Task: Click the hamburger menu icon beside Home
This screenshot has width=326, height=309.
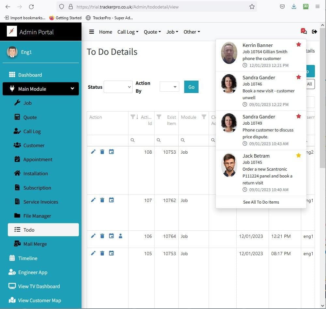Action: pyautogui.click(x=92, y=32)
